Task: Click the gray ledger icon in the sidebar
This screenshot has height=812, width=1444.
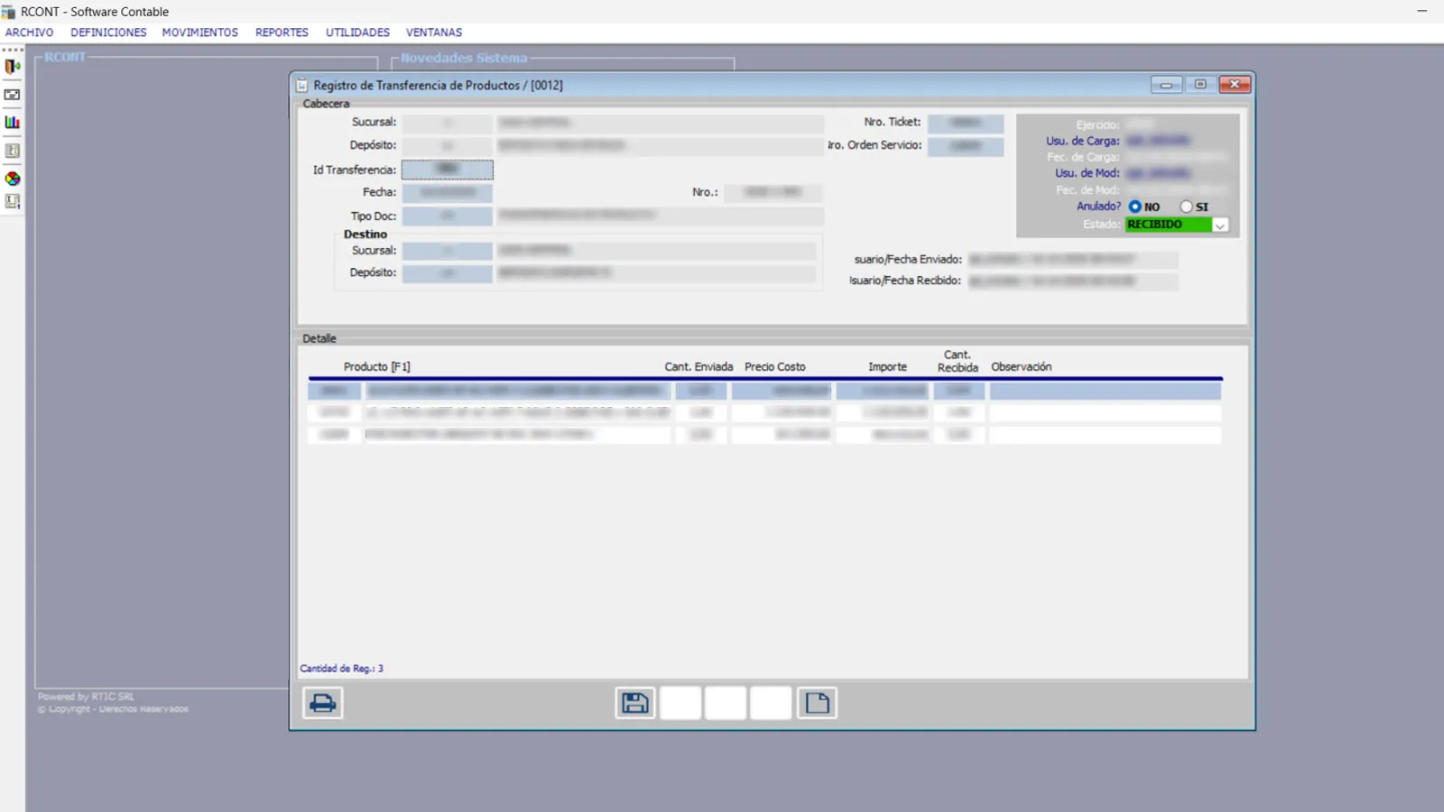Action: coord(13,151)
